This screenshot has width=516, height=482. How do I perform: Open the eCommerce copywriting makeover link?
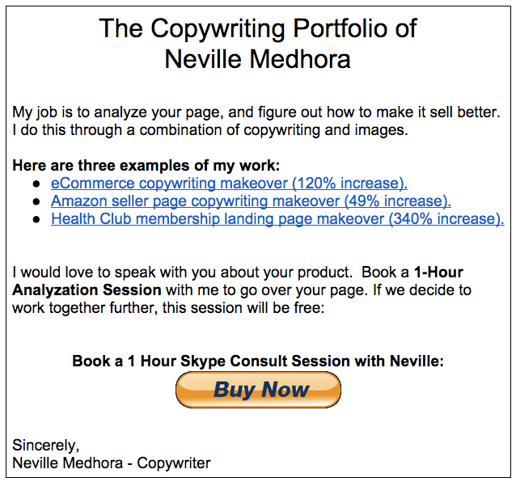pos(229,184)
